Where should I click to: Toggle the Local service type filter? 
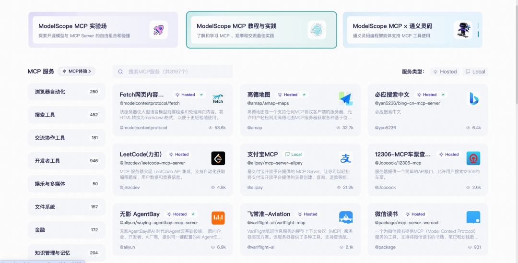(475, 72)
